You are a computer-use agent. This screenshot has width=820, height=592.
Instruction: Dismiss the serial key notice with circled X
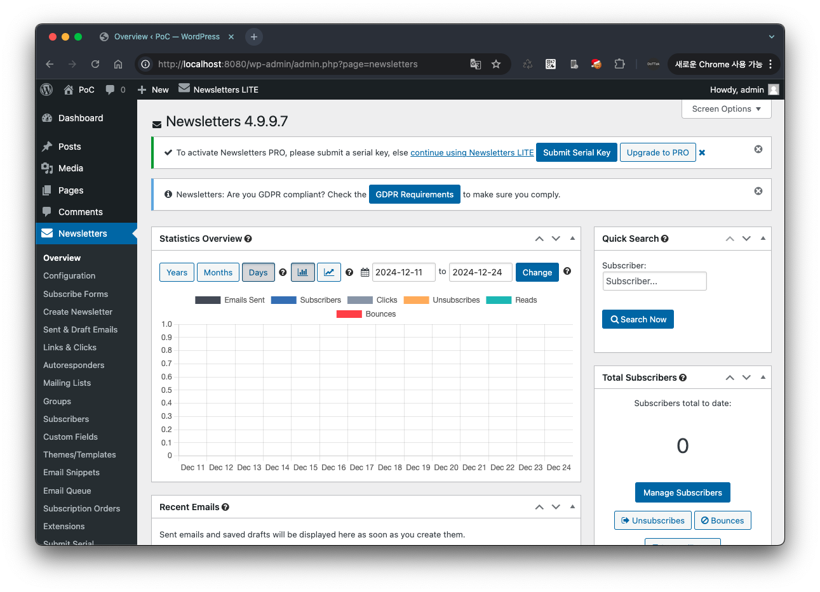click(758, 149)
